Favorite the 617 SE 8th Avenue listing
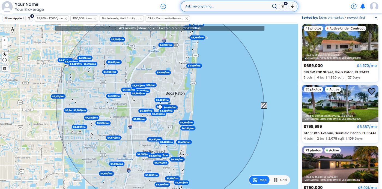 click(372, 91)
